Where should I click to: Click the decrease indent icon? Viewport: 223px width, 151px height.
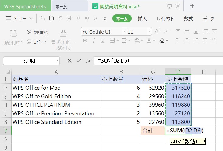(206, 31)
